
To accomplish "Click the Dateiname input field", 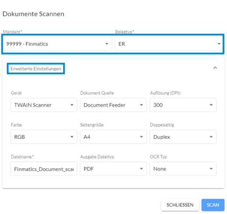I will (x=44, y=169).
